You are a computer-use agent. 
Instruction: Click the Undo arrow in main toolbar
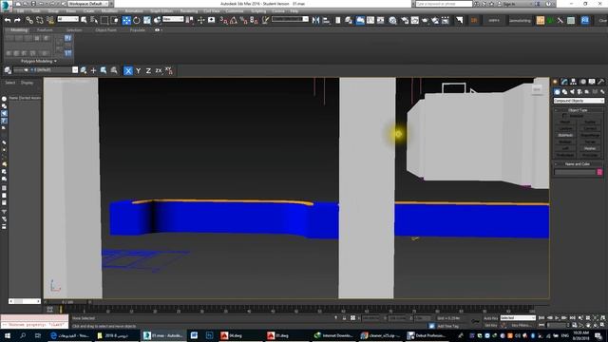coord(8,20)
